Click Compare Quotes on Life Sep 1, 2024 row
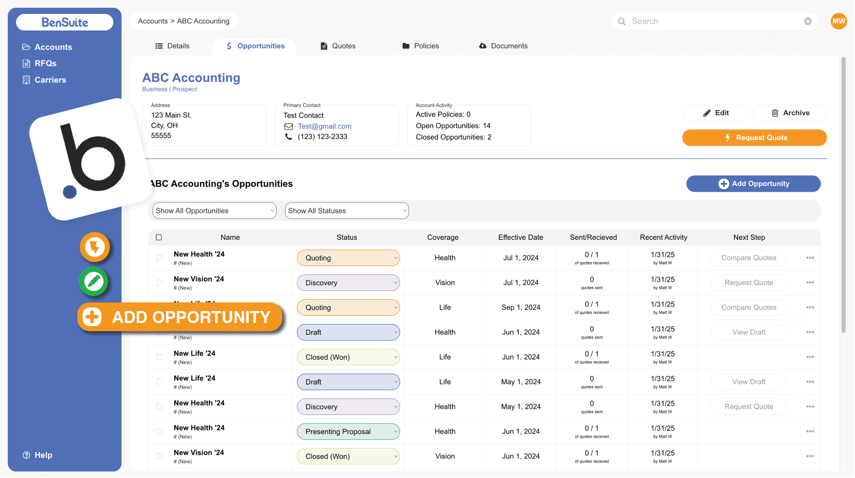This screenshot has width=855, height=478. (749, 307)
